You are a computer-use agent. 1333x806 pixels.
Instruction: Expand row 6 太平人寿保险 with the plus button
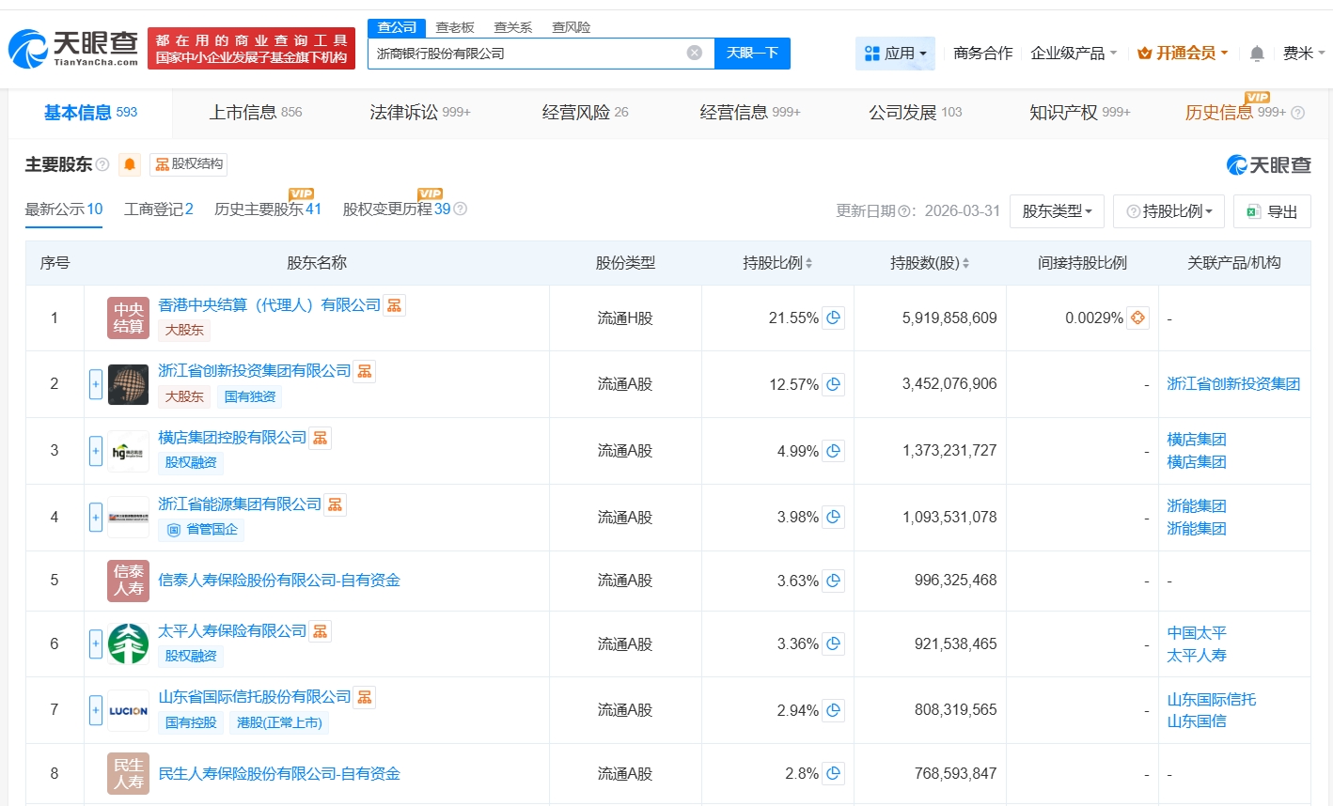tap(95, 643)
